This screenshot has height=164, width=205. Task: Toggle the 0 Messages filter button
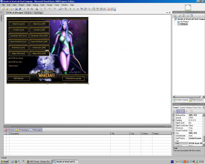point(36,130)
